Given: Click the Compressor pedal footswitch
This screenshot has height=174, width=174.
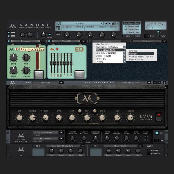Looking at the screenshot, I should (39, 74).
